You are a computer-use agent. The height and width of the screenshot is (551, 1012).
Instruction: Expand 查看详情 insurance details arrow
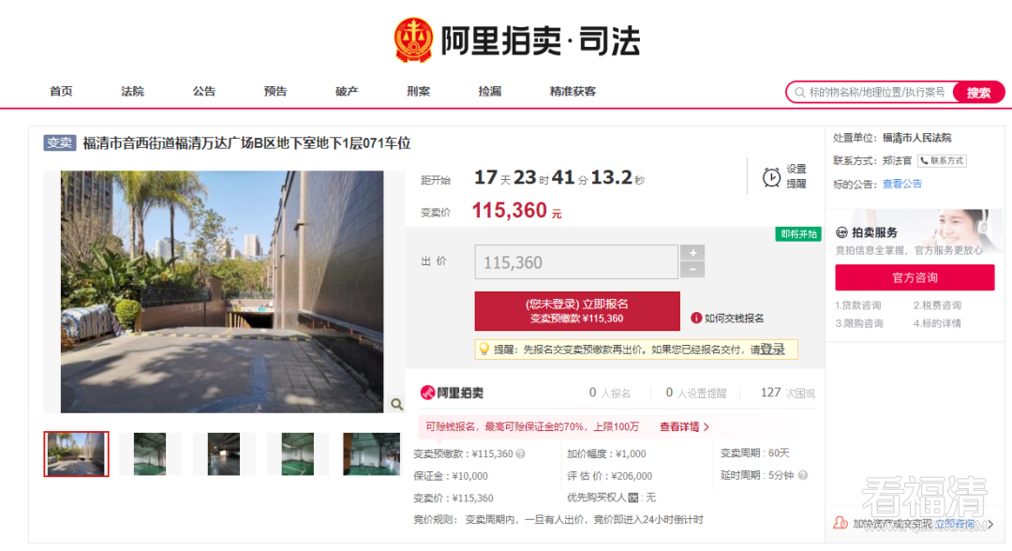tap(706, 427)
